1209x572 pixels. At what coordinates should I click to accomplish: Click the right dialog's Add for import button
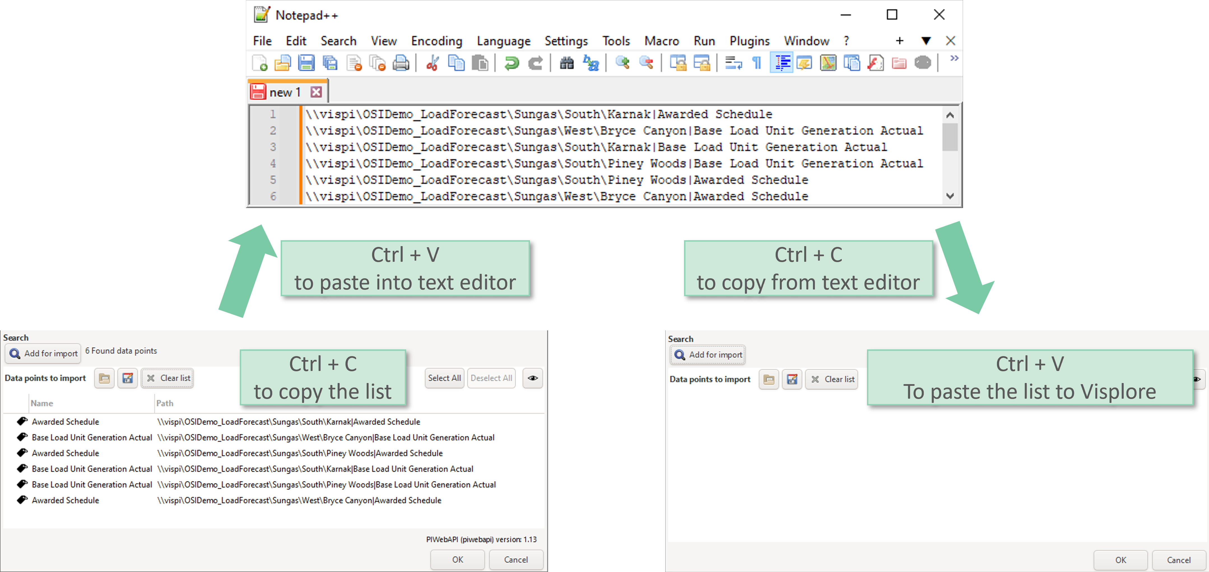(708, 355)
